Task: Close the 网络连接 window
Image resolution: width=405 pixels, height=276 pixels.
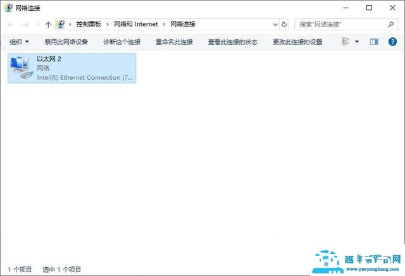Action: [x=392, y=8]
